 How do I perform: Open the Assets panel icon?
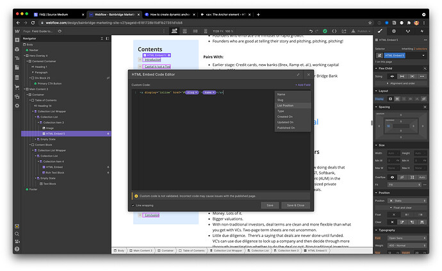click(17, 97)
